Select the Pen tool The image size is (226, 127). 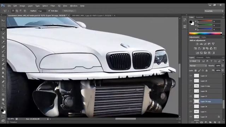click(x=3, y=81)
